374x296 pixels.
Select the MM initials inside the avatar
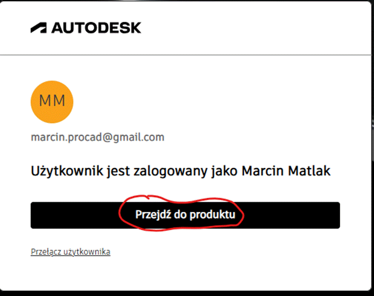(52, 101)
